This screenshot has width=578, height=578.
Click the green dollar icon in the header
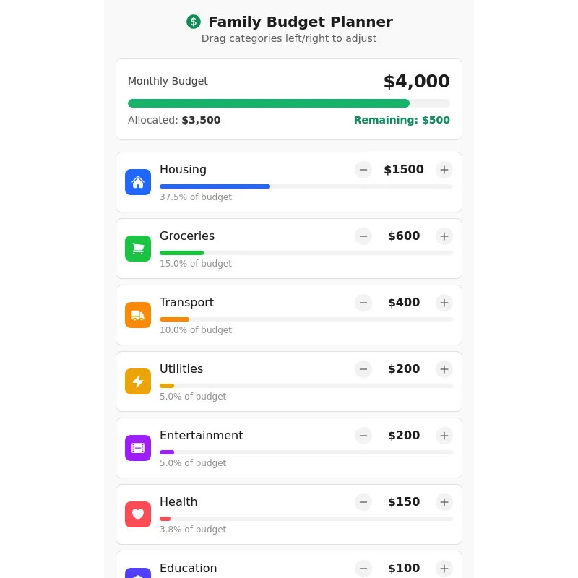tap(193, 22)
